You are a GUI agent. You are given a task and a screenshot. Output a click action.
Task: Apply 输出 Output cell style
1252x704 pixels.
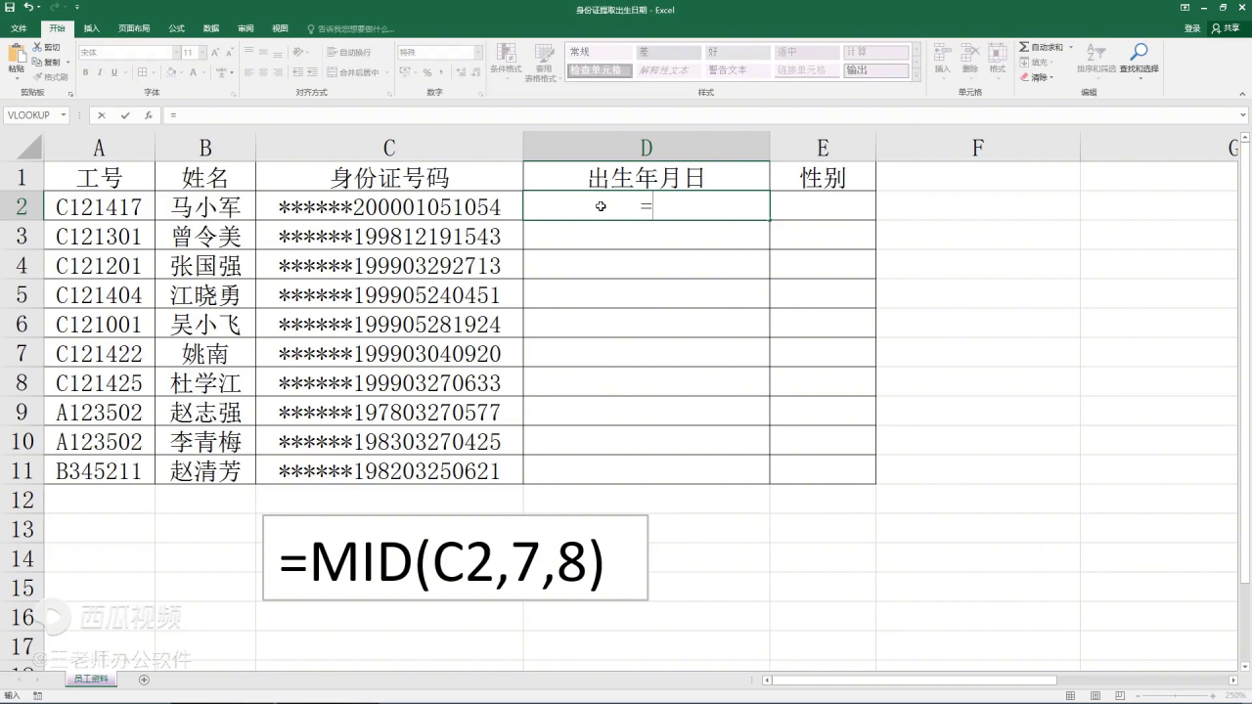876,70
